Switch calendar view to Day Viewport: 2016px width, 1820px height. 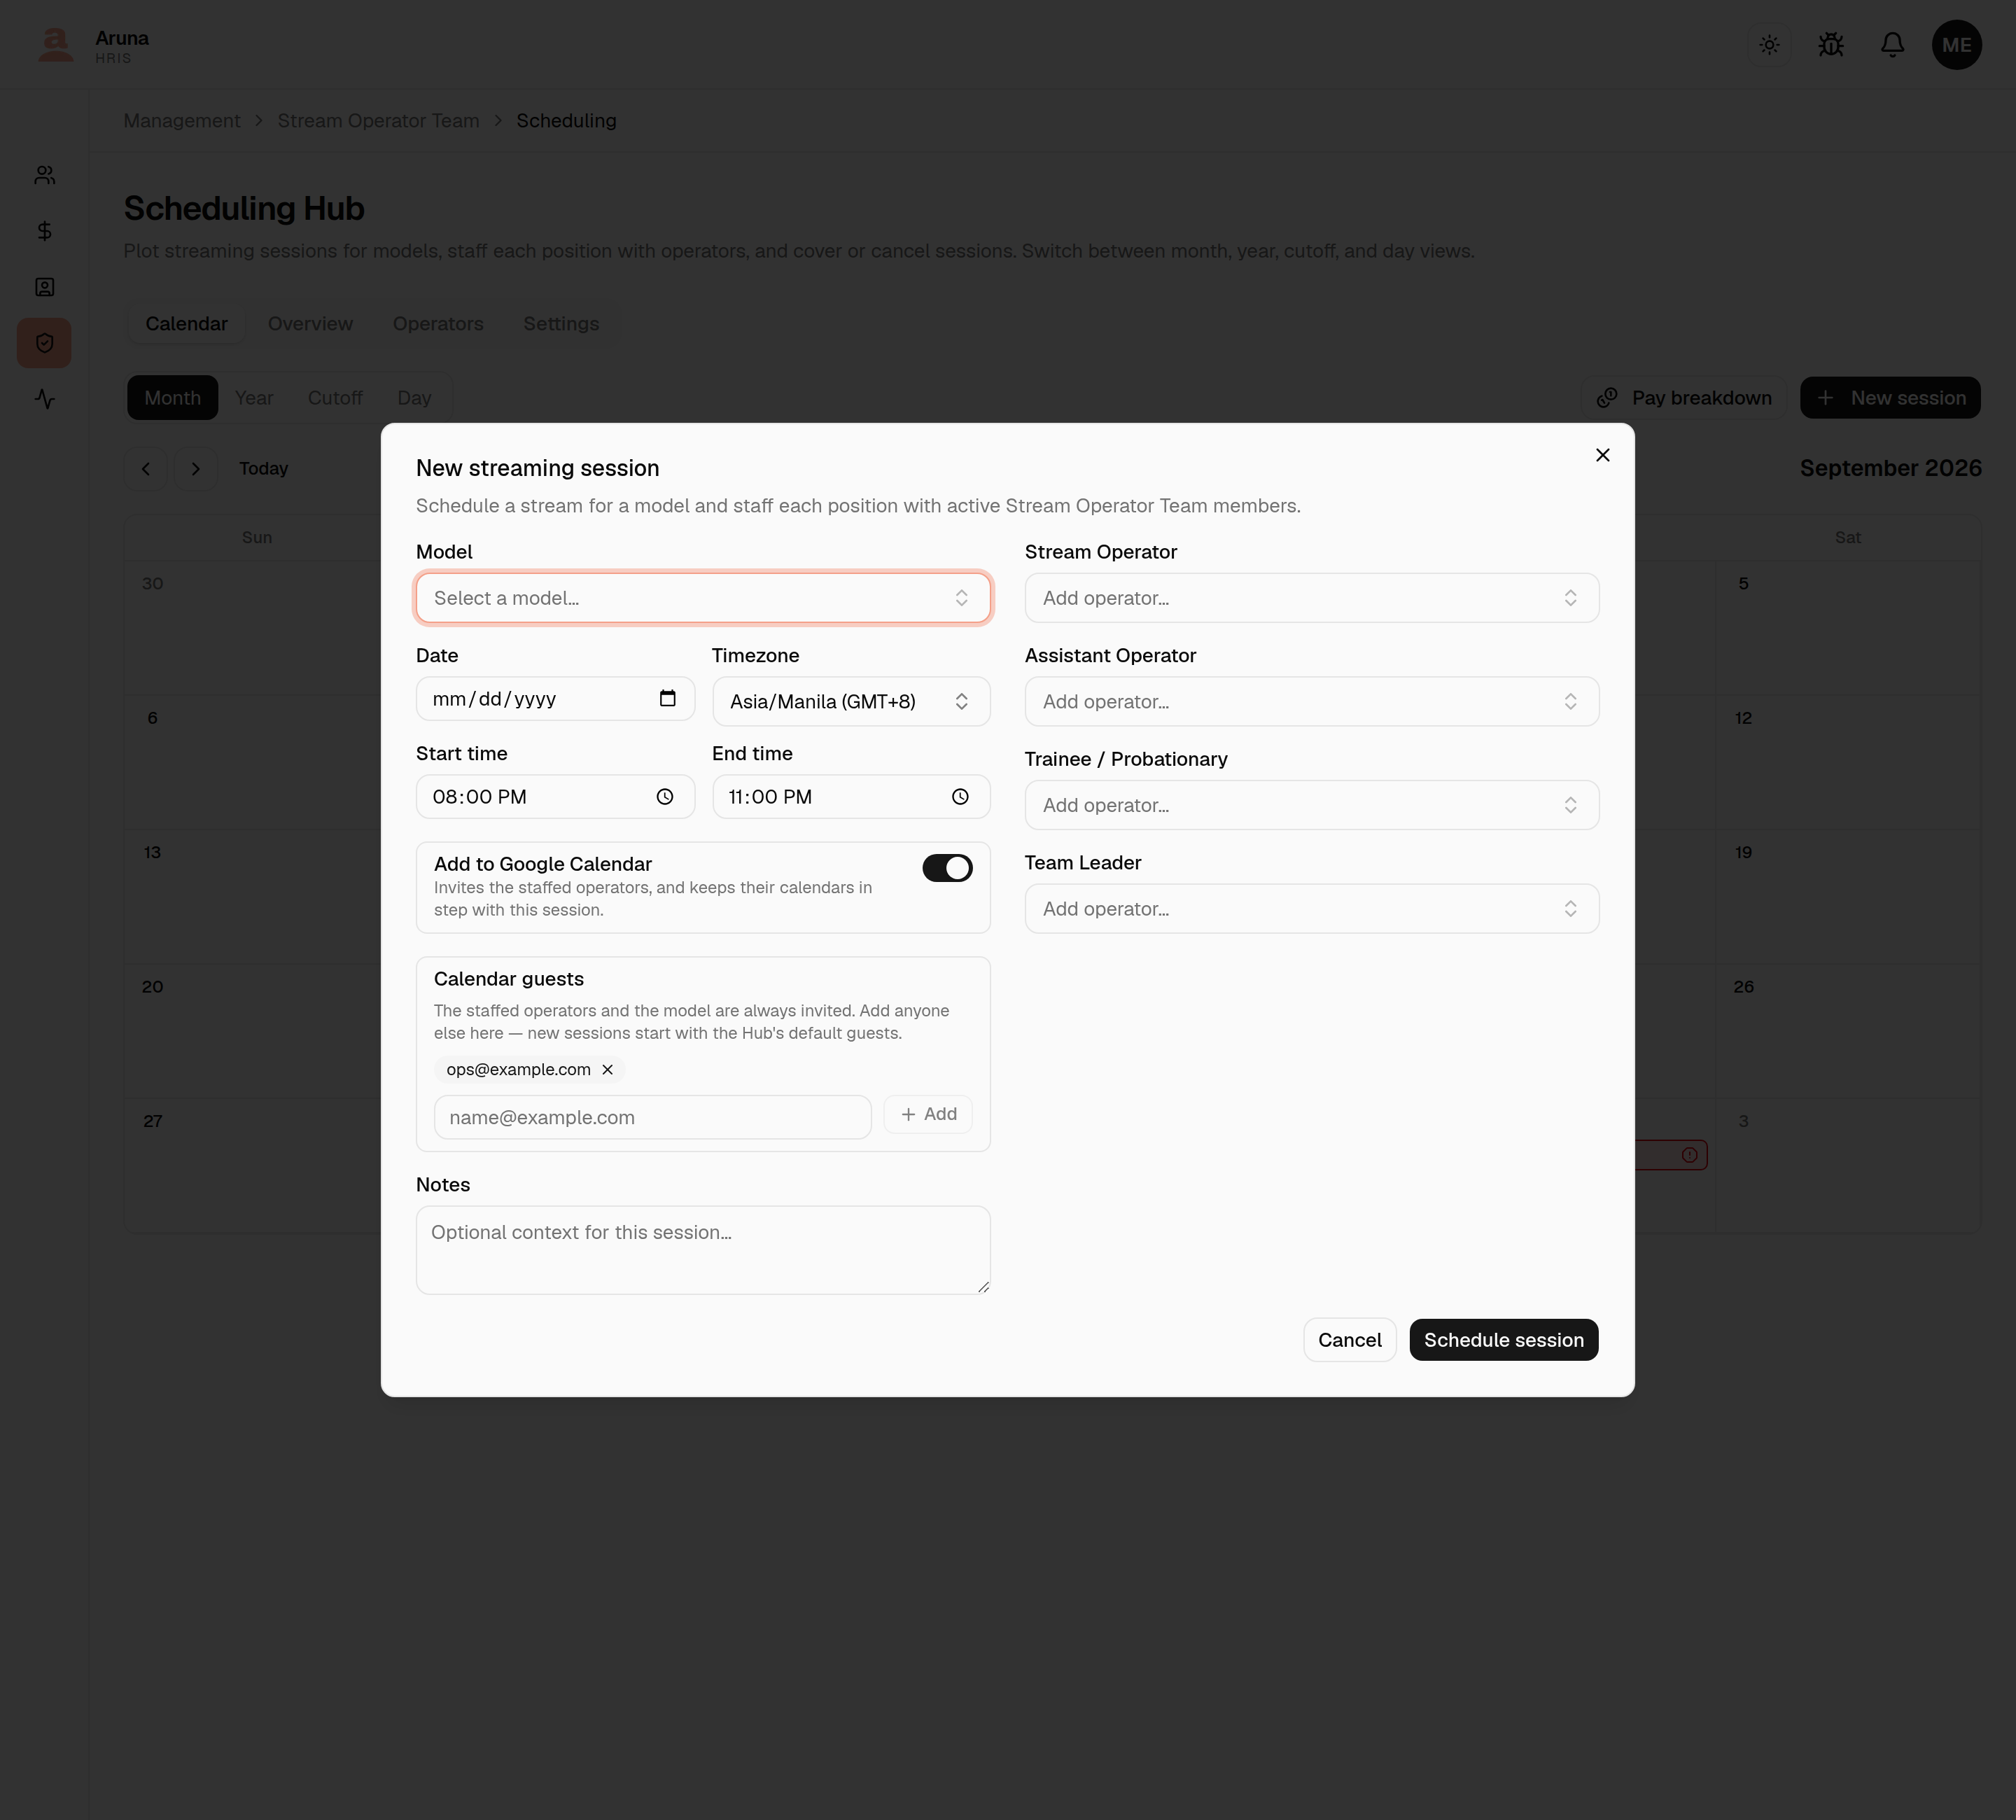coord(414,398)
